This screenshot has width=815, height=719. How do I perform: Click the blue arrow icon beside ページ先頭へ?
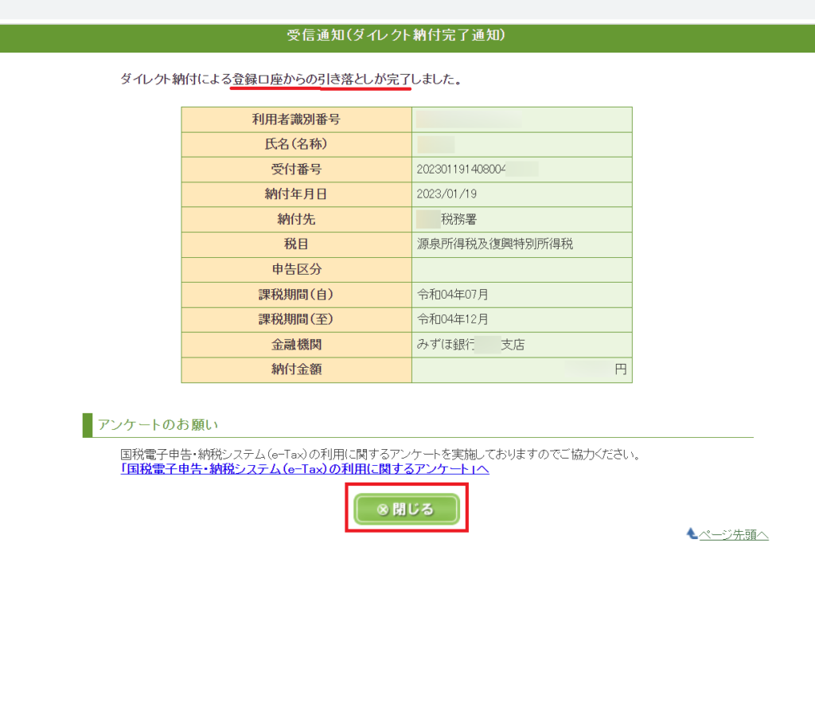[x=692, y=534]
